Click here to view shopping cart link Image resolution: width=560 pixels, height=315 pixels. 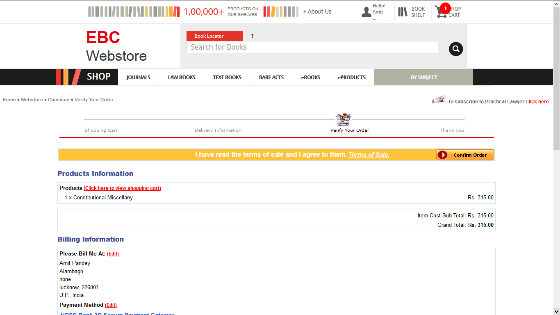[122, 188]
